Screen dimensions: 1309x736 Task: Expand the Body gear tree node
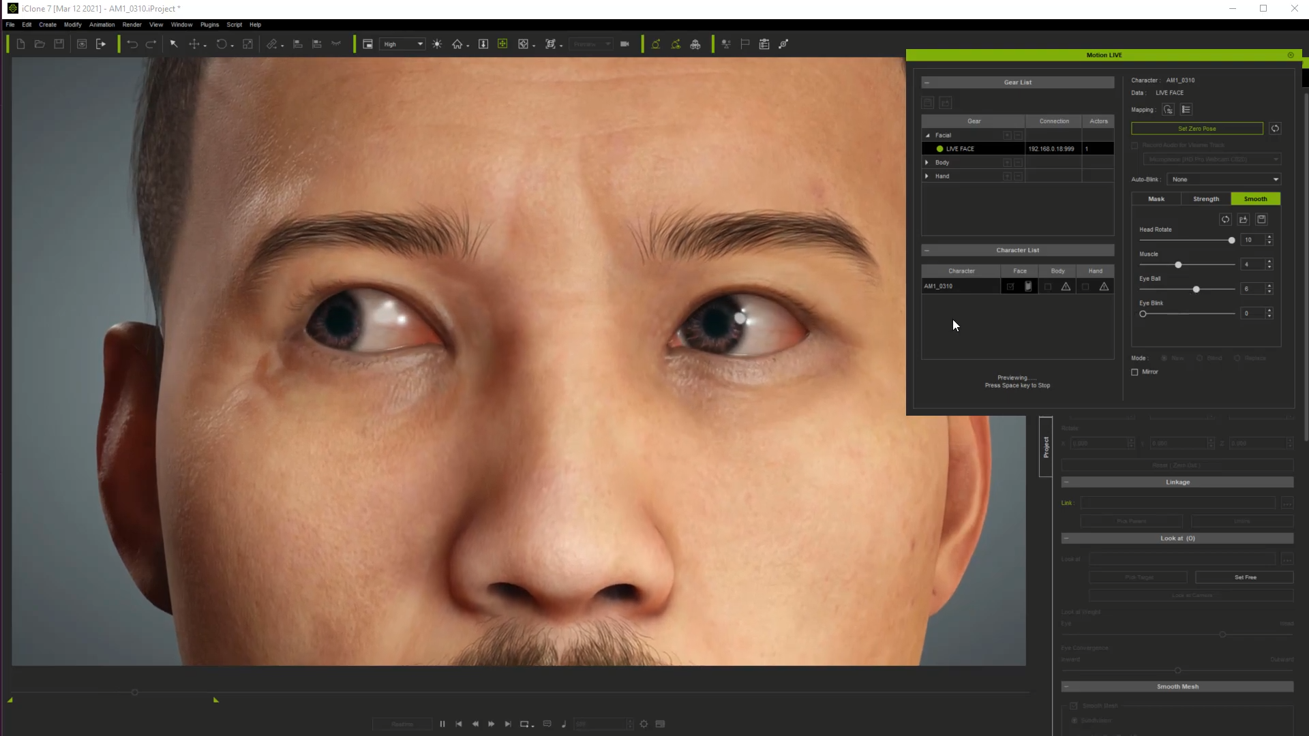(927, 162)
